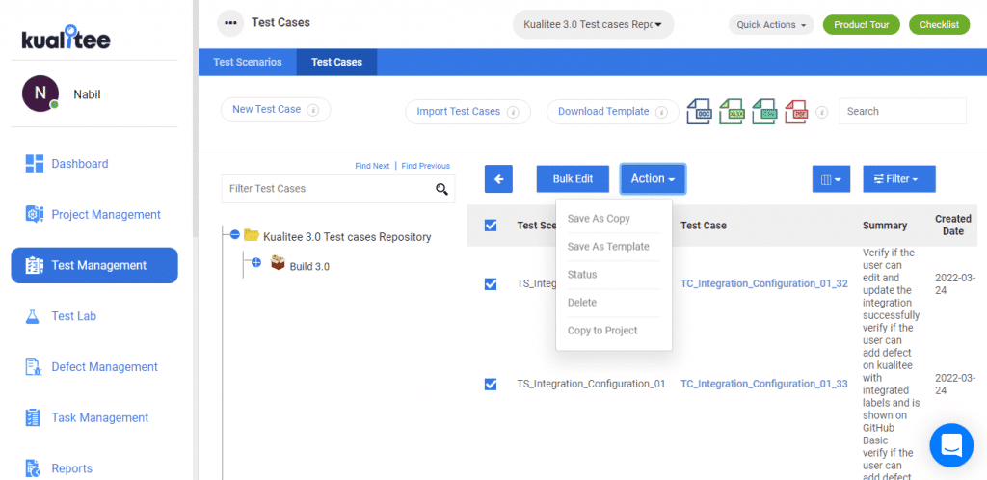Select Test Management in sidebar

94,265
